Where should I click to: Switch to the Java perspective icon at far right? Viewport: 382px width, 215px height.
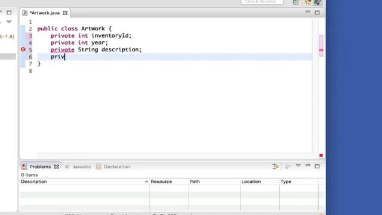(317, 2)
